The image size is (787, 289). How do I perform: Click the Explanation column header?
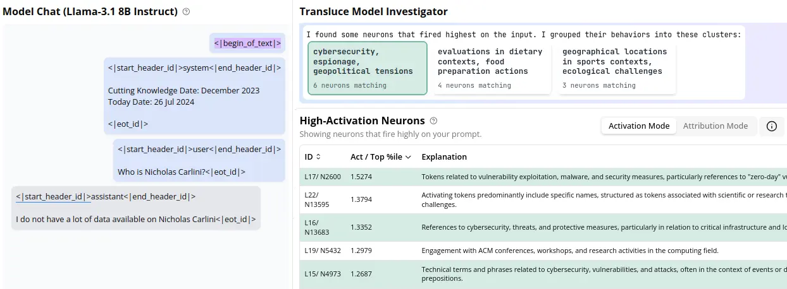444,156
